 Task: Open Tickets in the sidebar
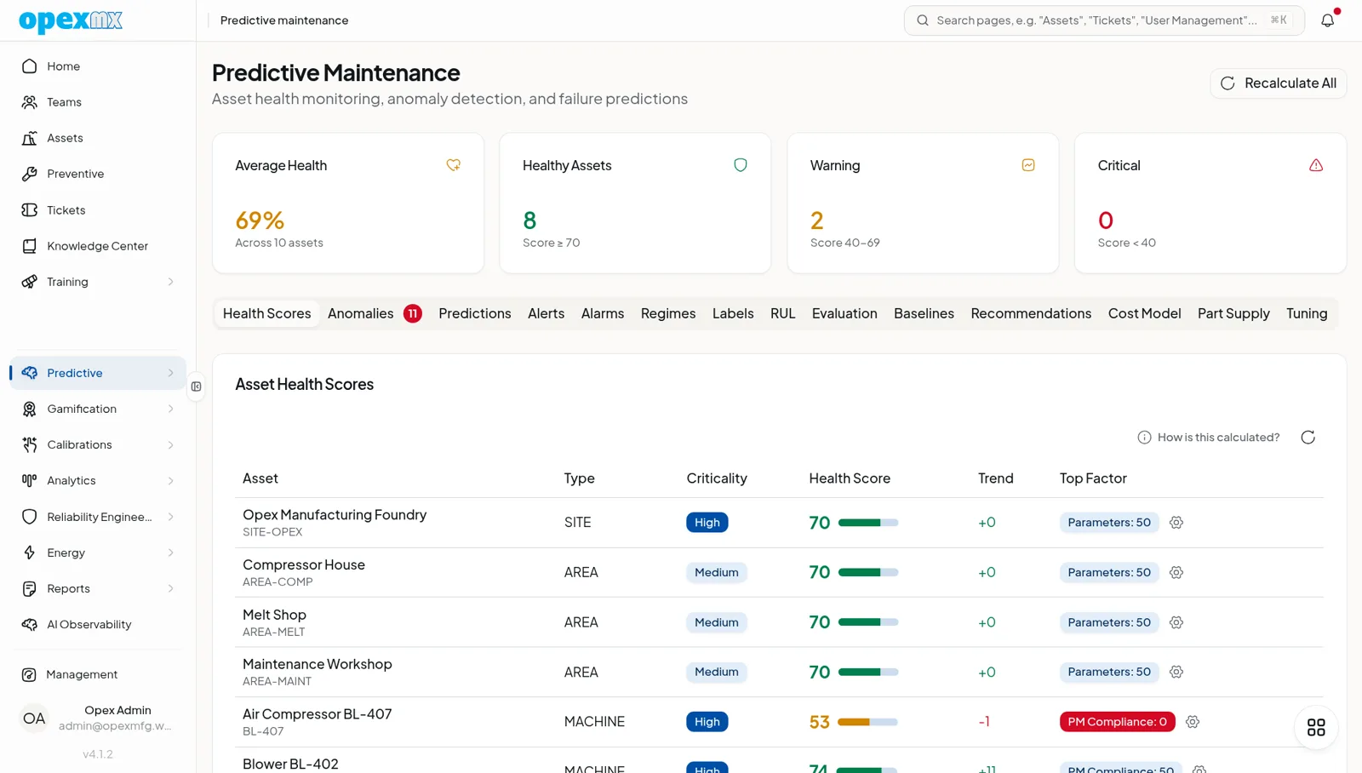(98, 210)
